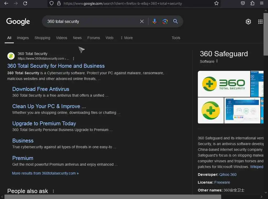The image size is (268, 199).
Task: Open the three-dot menu beside the 360totalsecurity.com URL
Action: click(x=74, y=59)
